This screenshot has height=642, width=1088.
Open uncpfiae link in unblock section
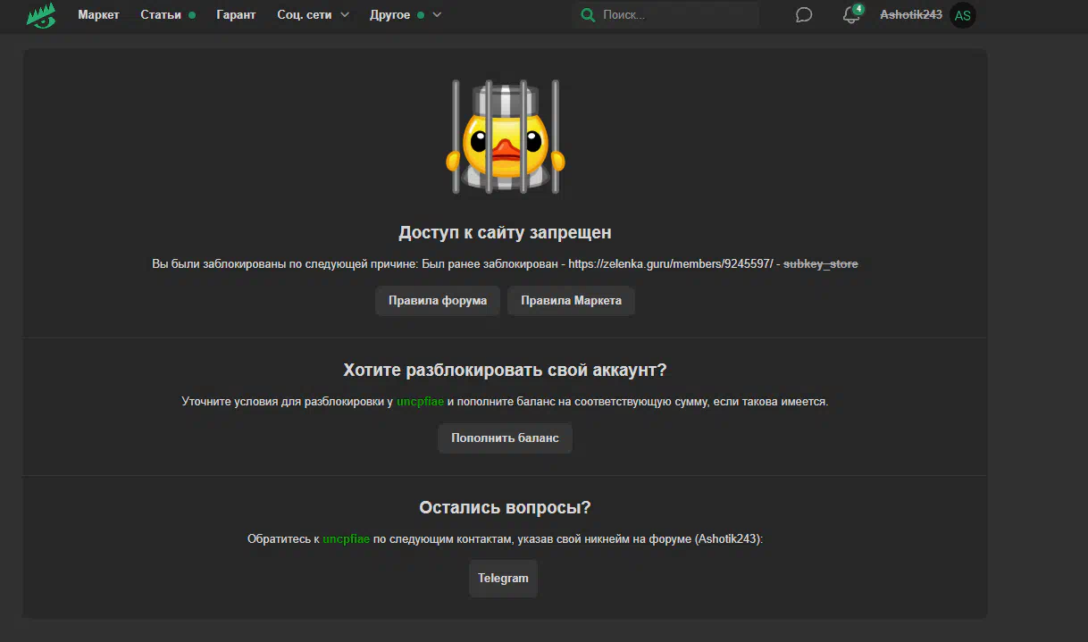[420, 402]
